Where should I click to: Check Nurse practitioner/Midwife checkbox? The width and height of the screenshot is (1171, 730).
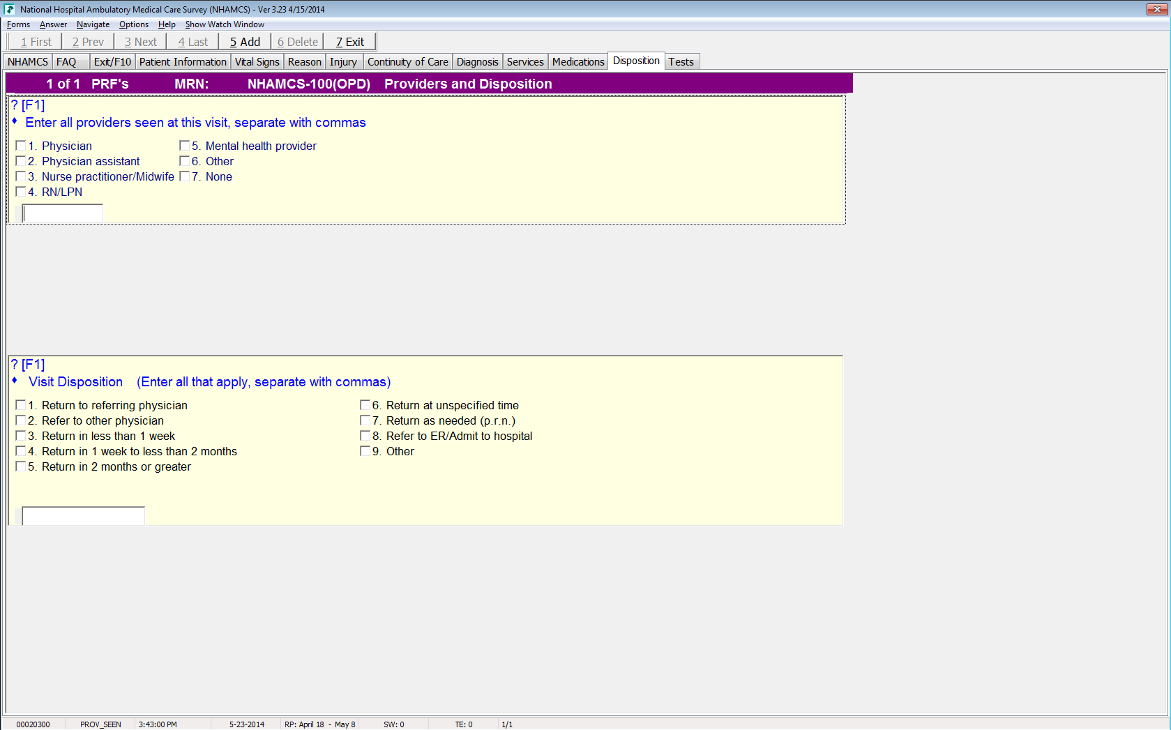pos(21,176)
